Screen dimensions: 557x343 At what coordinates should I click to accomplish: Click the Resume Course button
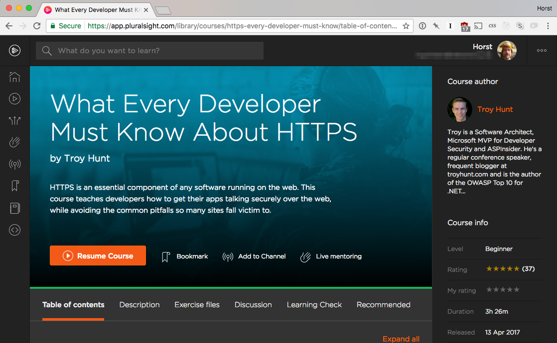pos(98,256)
